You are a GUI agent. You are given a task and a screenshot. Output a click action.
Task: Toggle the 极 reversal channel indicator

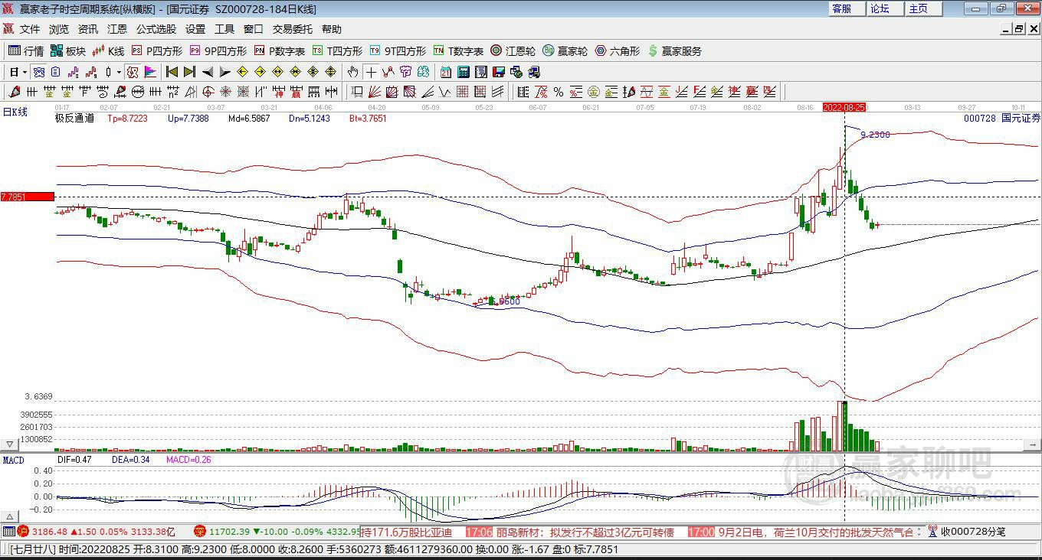(x=133, y=72)
